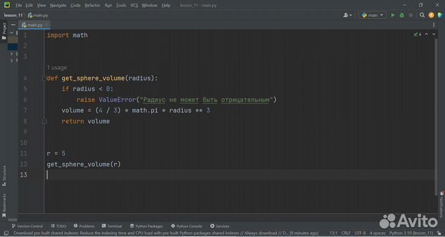Place cursor on empty line 13
Viewport: 445px width, 237px height.
240,175
